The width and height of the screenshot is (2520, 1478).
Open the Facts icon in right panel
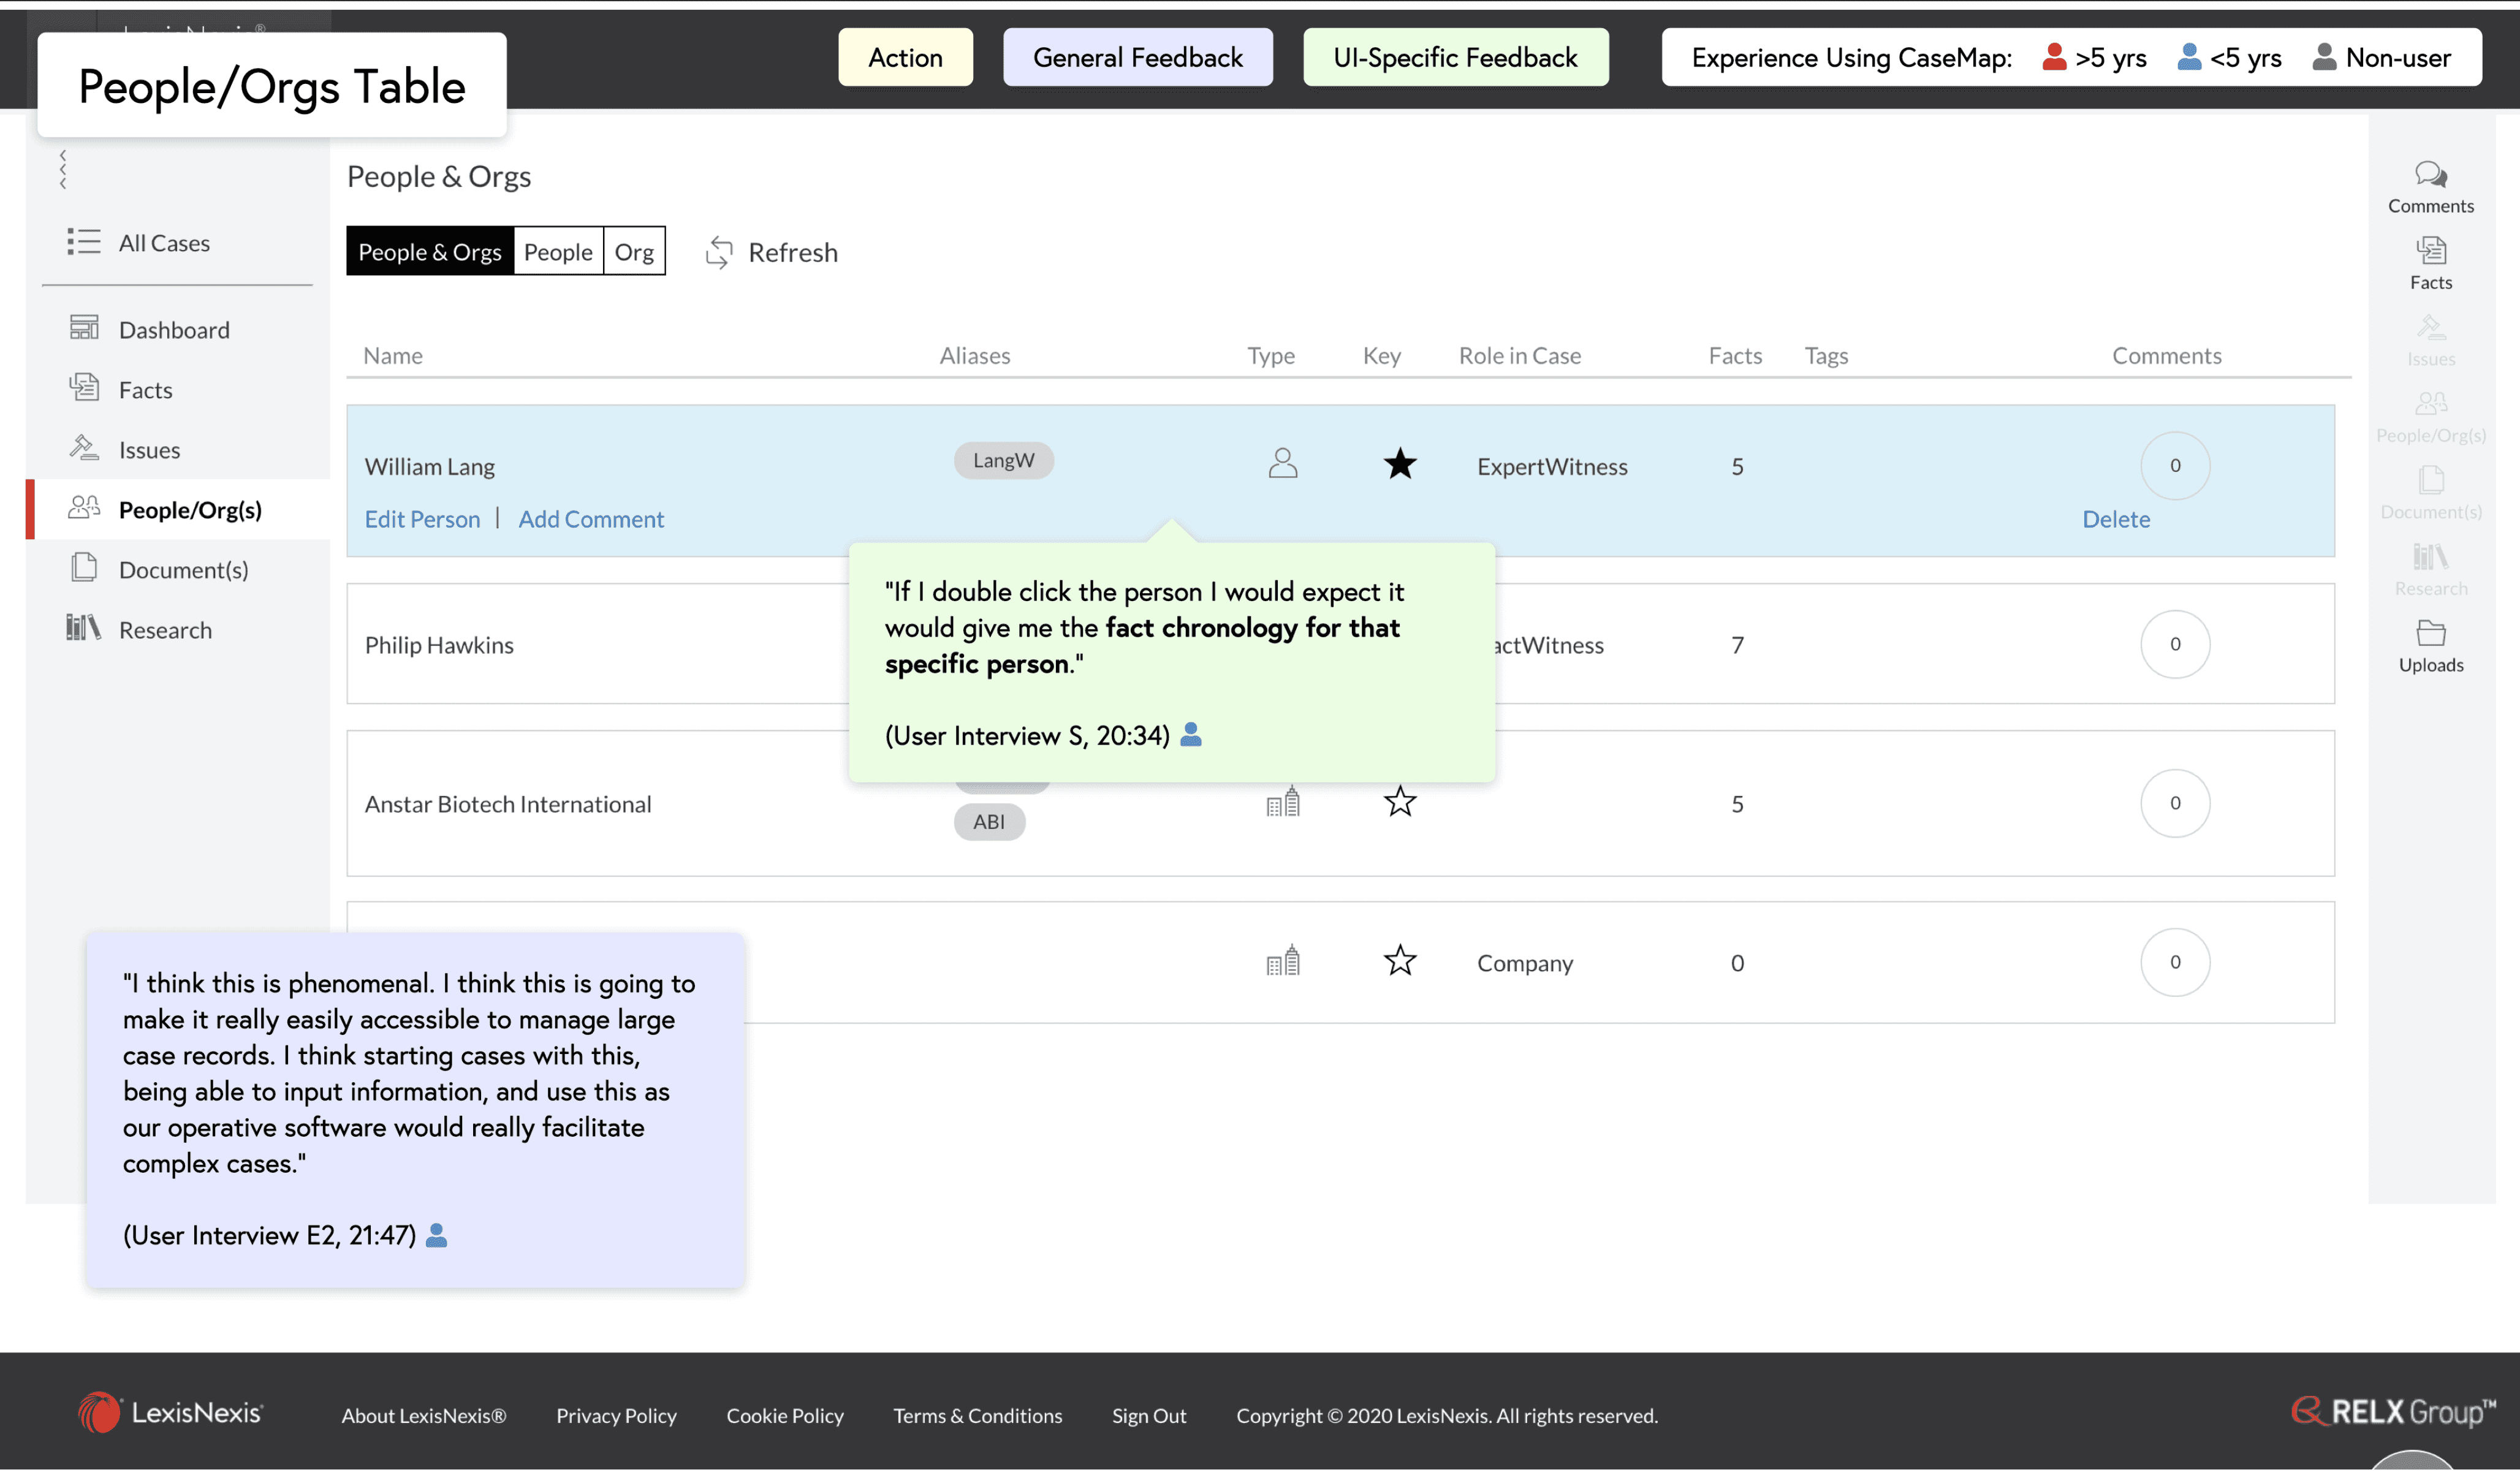tap(2430, 250)
